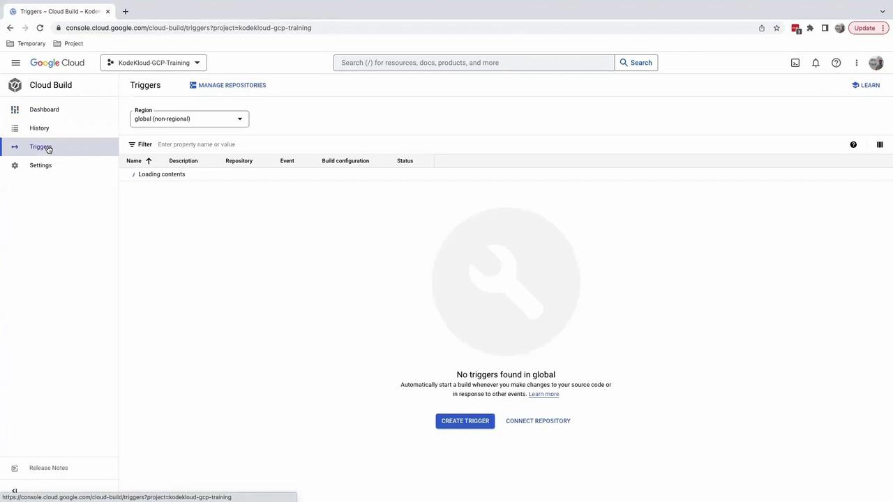893x502 pixels.
Task: Open the Learn panel
Action: [866, 85]
